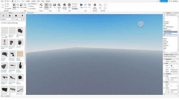Click the Stop test button
This screenshot has height=100, width=179.
click(x=89, y=6)
